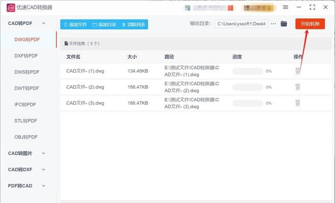
Task: Minimize the converter window
Action: click(x=299, y=7)
